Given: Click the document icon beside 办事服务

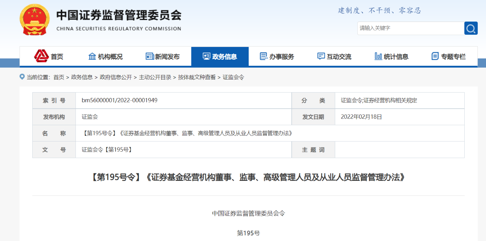Looking at the screenshot, I should click(264, 56).
